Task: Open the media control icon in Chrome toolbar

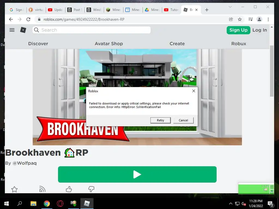Action: coord(251,19)
